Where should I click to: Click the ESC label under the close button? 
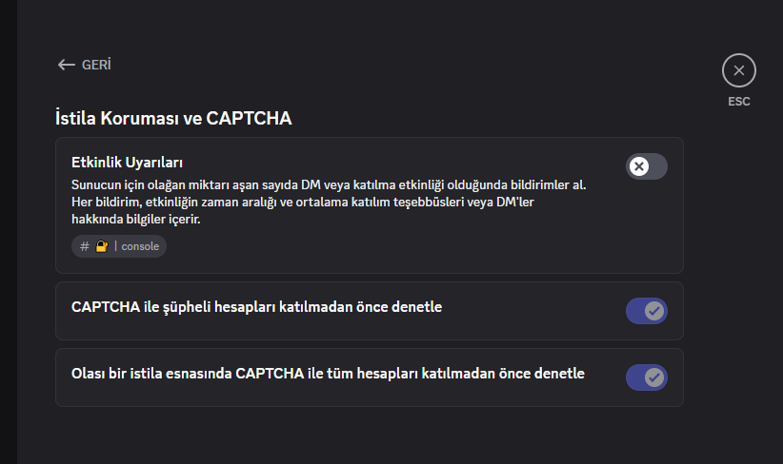[x=738, y=102]
